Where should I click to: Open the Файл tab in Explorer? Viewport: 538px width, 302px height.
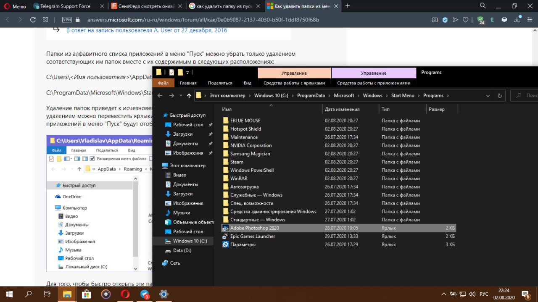click(x=163, y=83)
